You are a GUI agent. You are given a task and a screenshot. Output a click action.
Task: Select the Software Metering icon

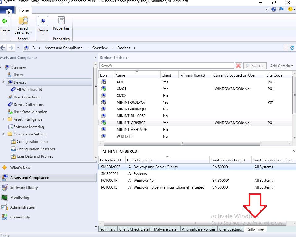tap(10, 127)
